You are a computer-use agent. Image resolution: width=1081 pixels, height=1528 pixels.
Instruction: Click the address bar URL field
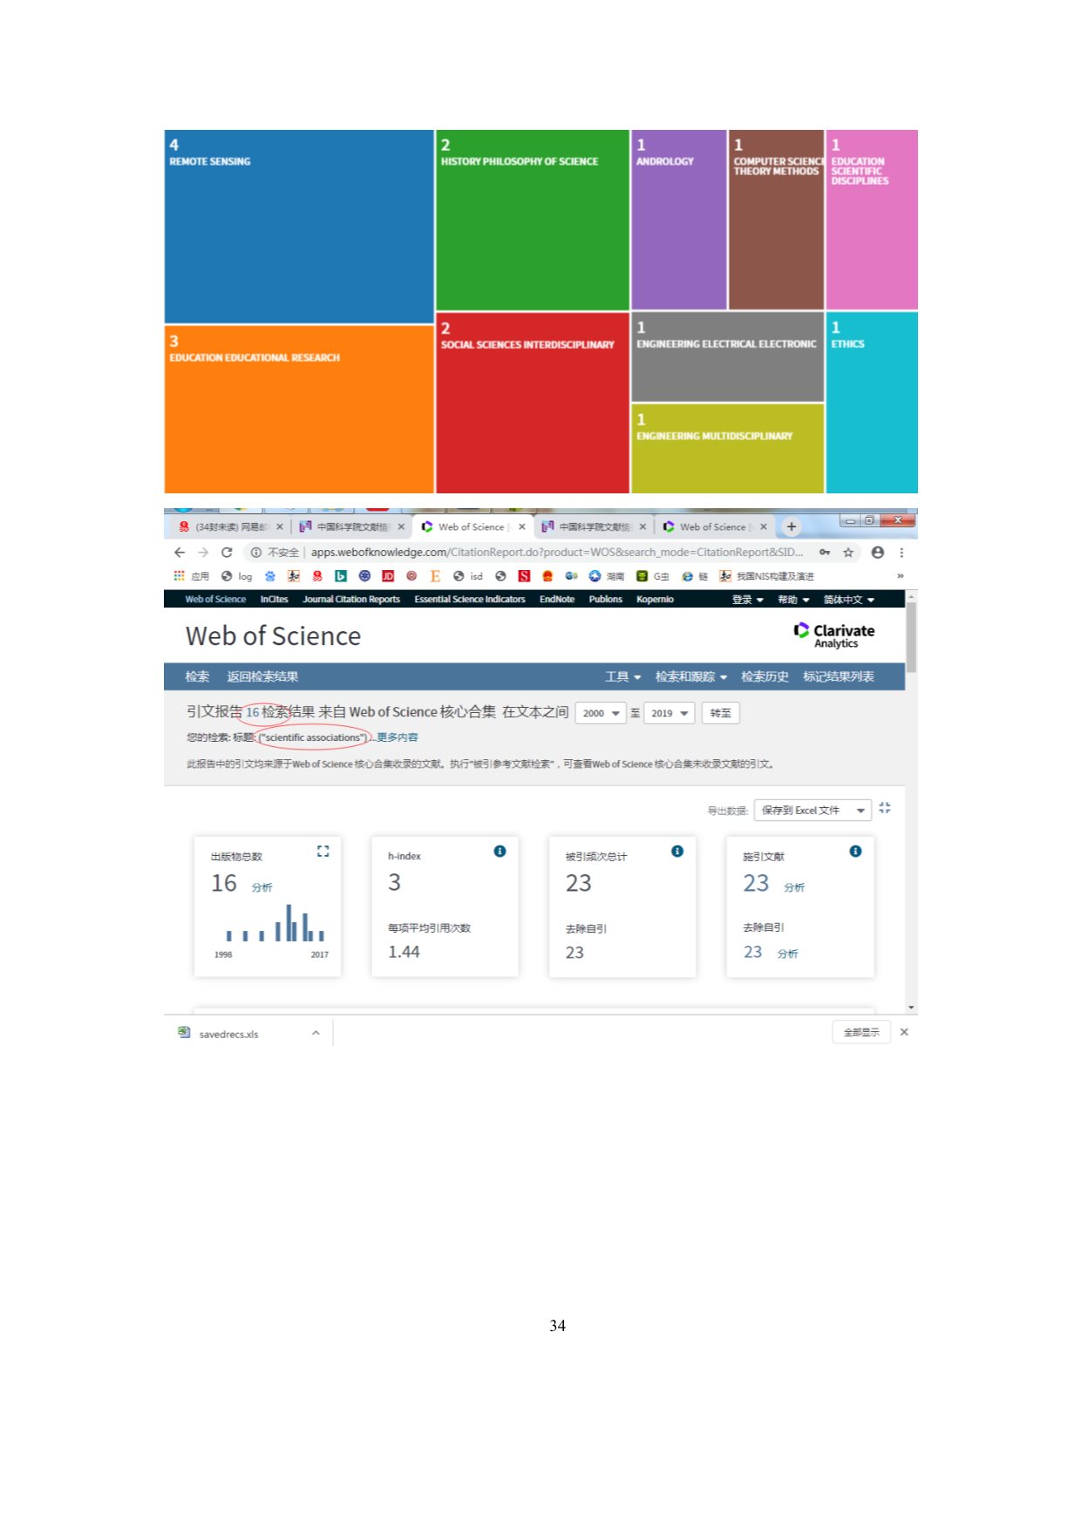pyautogui.click(x=556, y=553)
